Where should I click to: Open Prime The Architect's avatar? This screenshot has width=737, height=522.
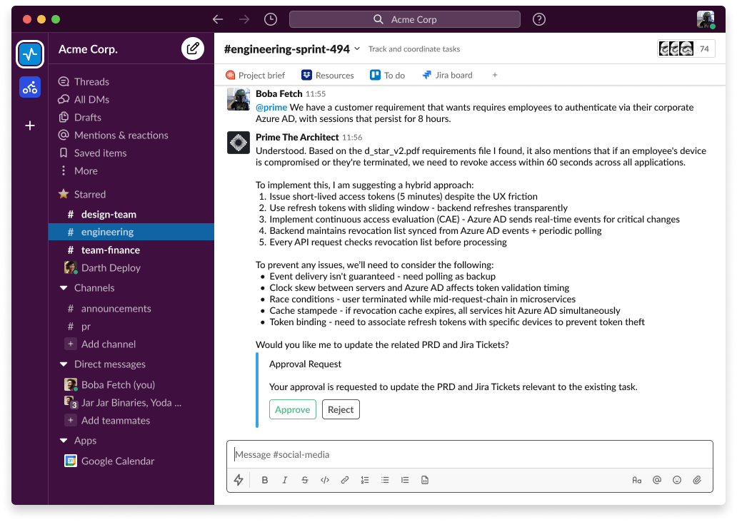pyautogui.click(x=239, y=143)
